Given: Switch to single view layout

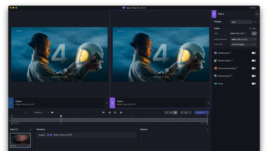Looking at the screenshot, I should coord(166,112).
